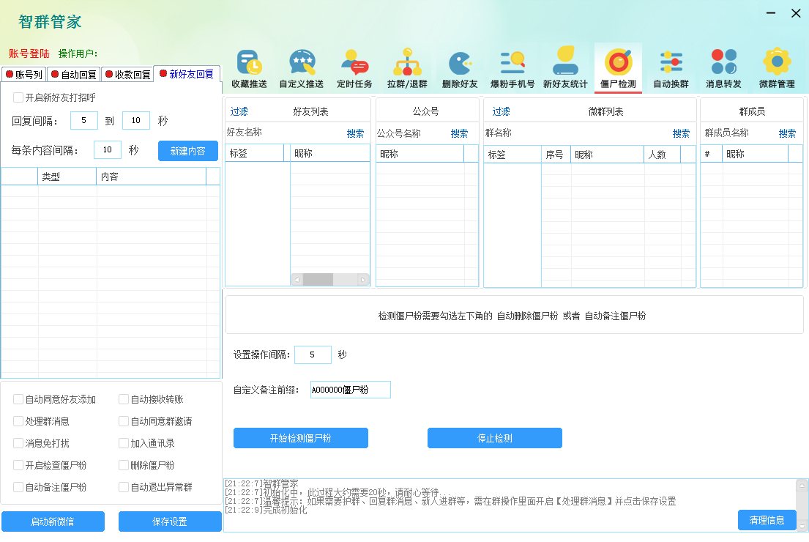
Task: Toggle the 自动同意好友添加 checkbox
Action: [18, 399]
